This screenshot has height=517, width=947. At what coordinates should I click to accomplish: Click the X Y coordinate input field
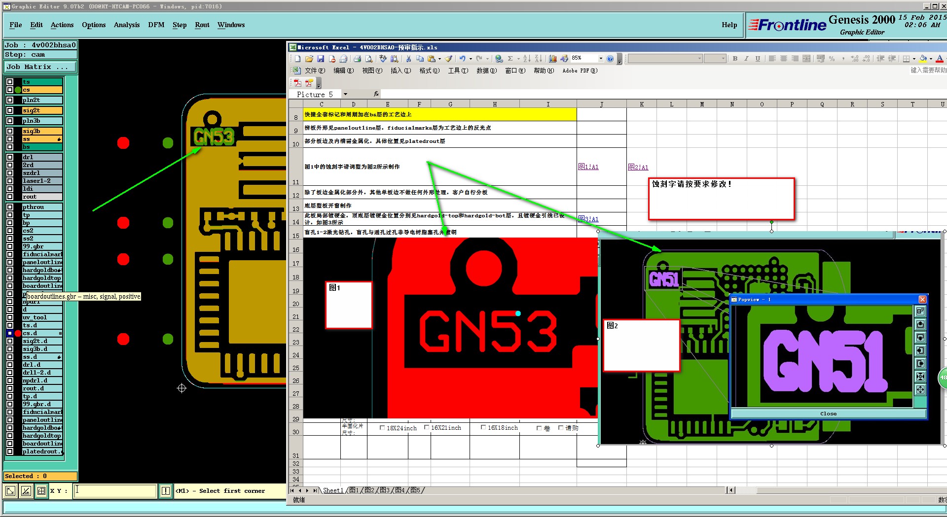(115, 490)
